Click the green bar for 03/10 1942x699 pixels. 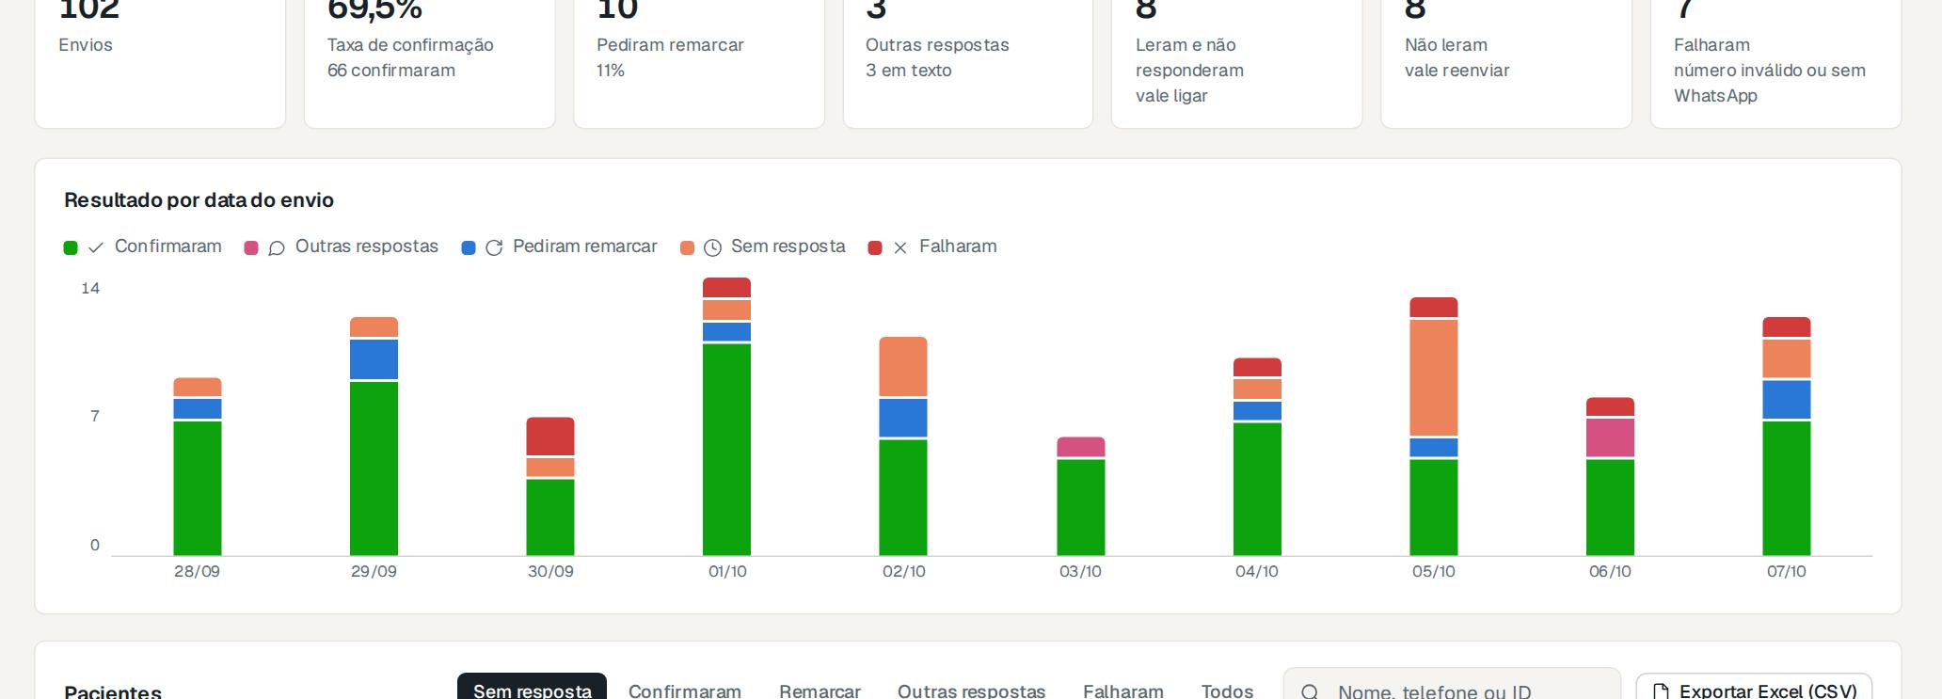pos(1080,507)
